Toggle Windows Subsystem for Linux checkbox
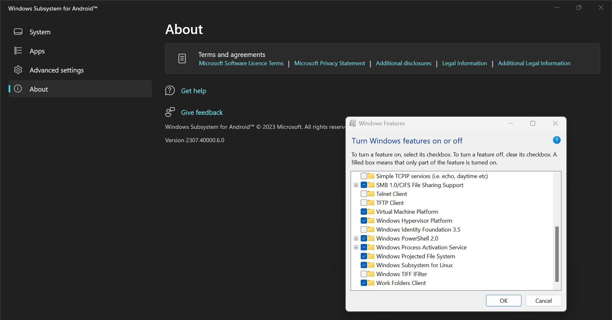Image resolution: width=612 pixels, height=320 pixels. pyautogui.click(x=364, y=265)
